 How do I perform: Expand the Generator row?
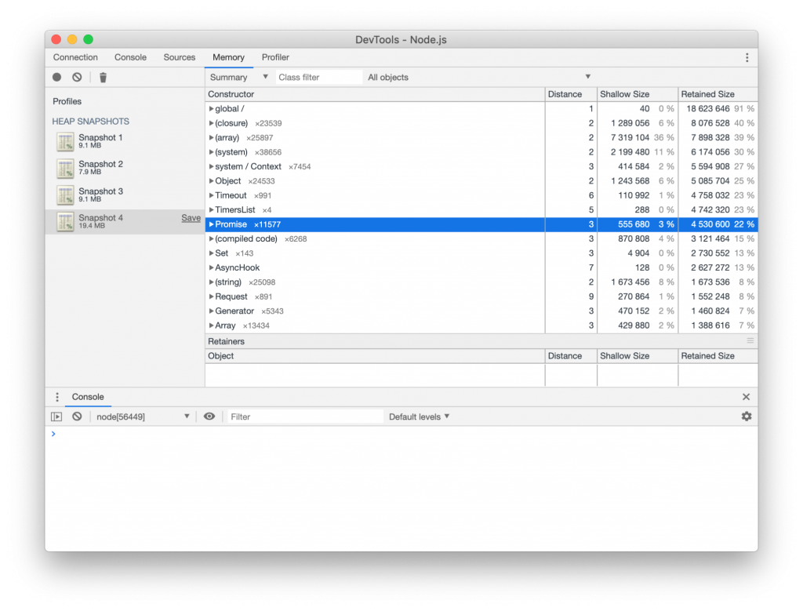click(x=211, y=311)
